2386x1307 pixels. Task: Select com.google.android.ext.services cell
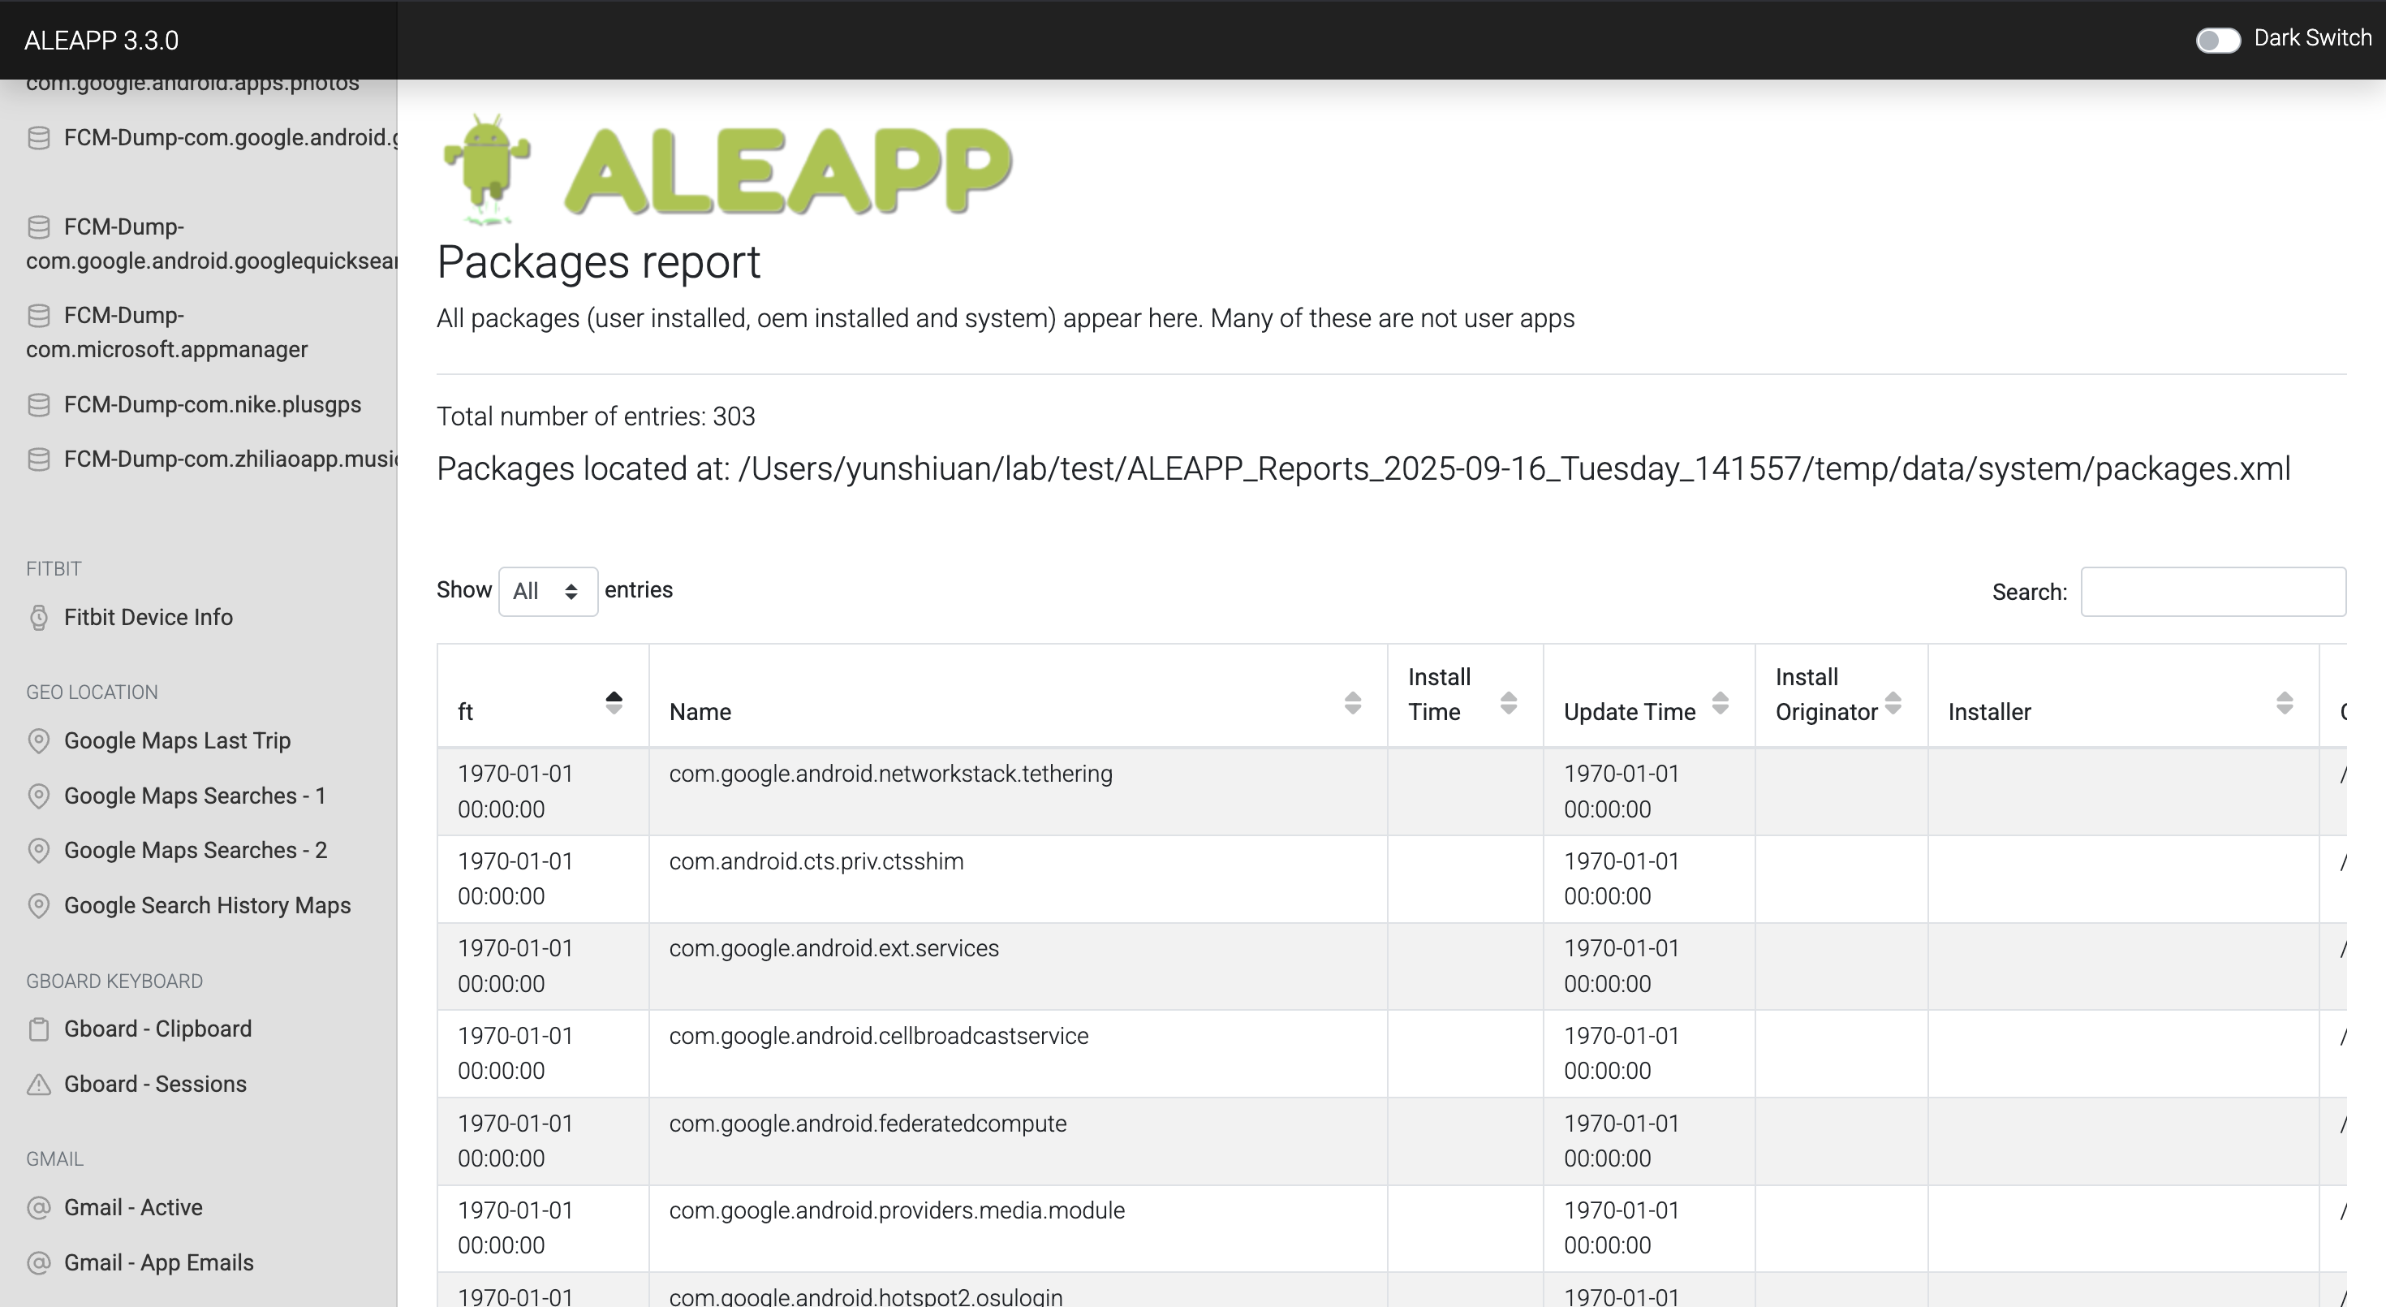[x=1018, y=966]
